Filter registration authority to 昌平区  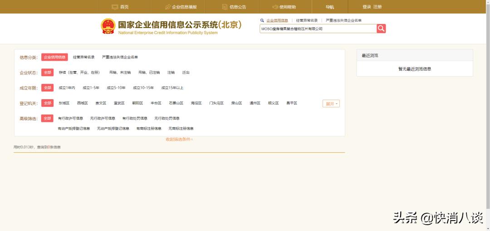[x=292, y=103]
